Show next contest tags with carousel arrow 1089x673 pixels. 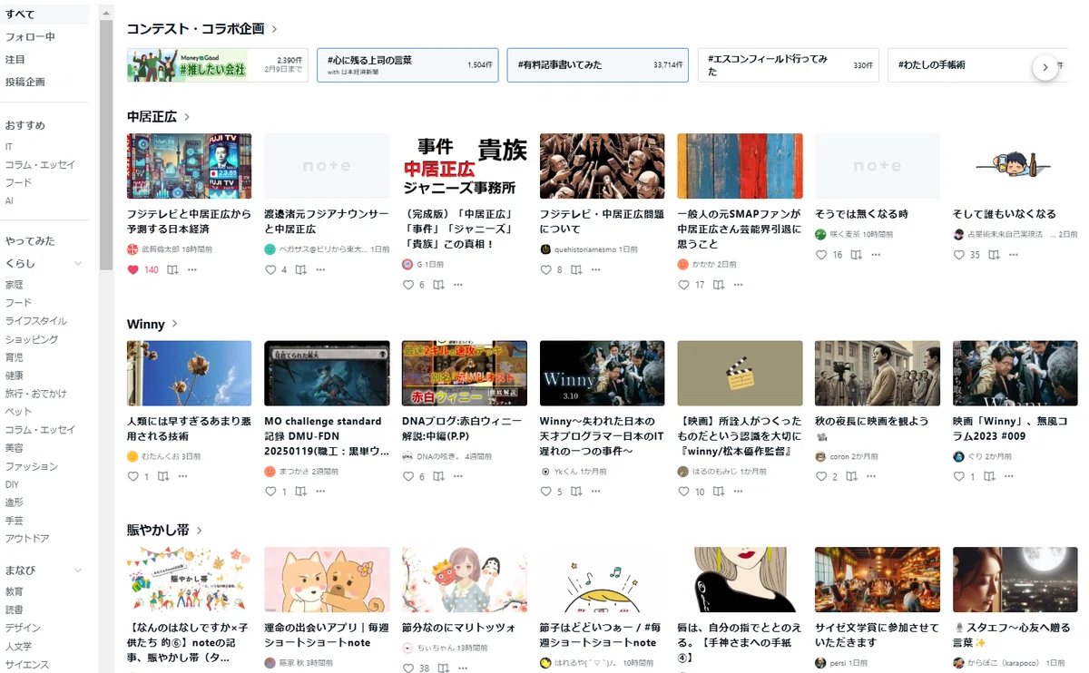coord(1045,66)
